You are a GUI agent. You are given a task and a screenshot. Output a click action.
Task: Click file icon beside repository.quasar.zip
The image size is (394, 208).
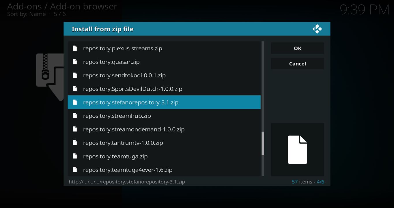pyautogui.click(x=75, y=62)
